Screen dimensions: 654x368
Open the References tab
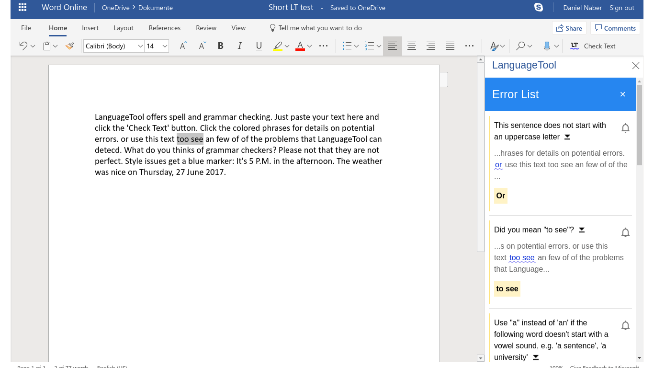[165, 28]
